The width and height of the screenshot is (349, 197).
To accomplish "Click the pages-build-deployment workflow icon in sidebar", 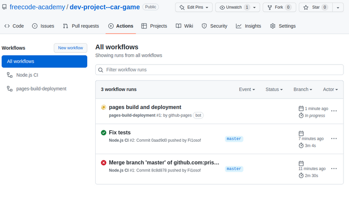I will [x=9, y=89].
